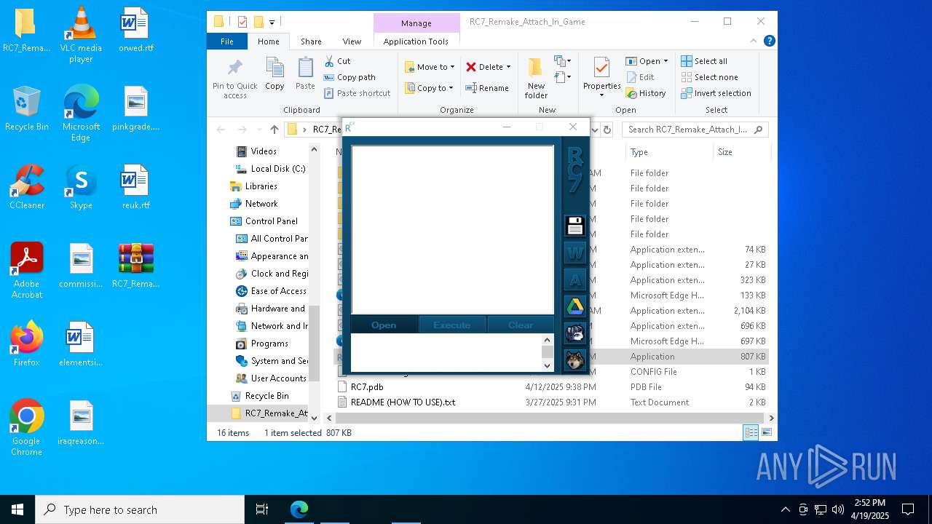The height and width of the screenshot is (524, 932).
Task: Open the Application Tools tab
Action: [416, 41]
